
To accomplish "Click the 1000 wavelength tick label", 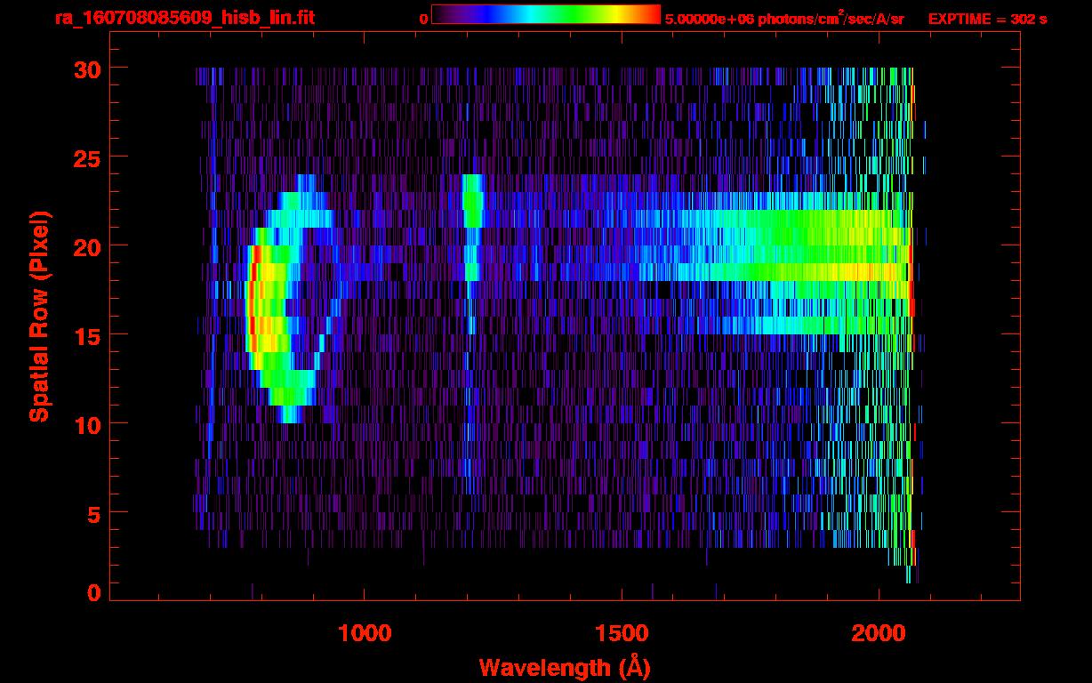I will point(363,633).
